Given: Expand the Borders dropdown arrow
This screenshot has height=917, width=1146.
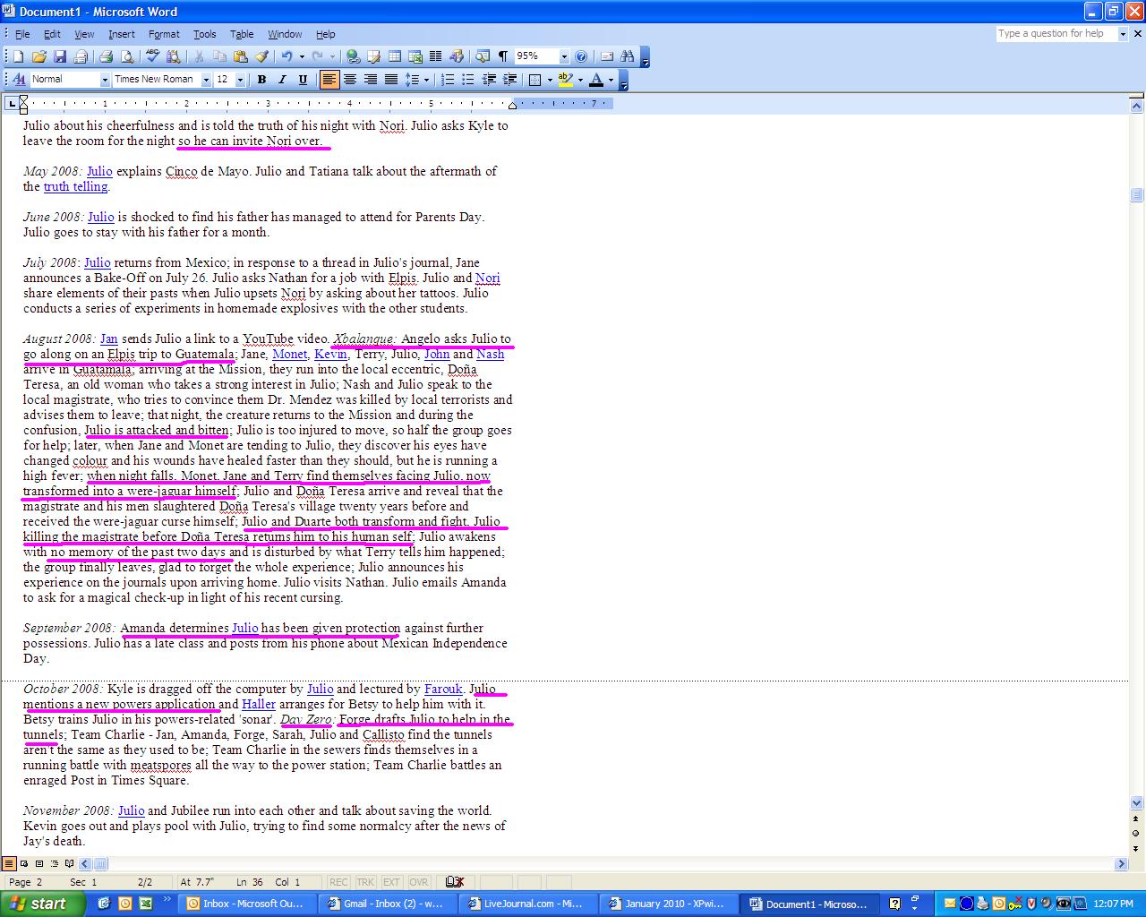Looking at the screenshot, I should 548,80.
